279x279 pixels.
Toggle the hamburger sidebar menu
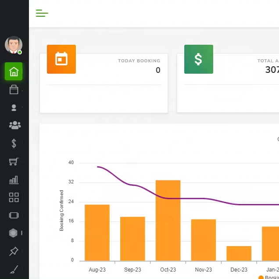(42, 13)
